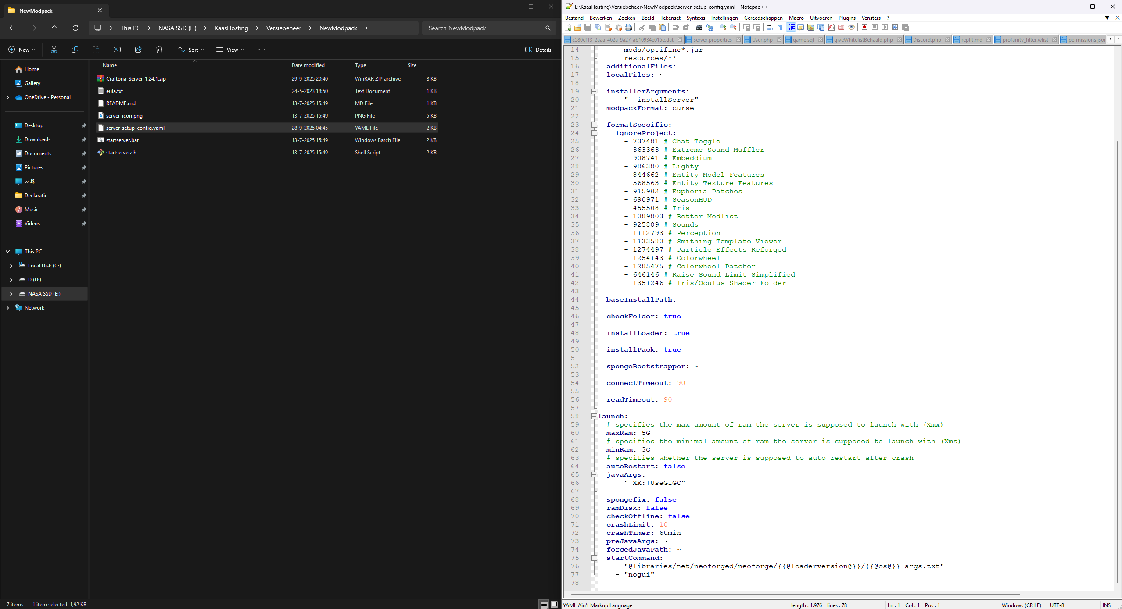Click the Delete trash icon in Explorer

click(x=159, y=50)
